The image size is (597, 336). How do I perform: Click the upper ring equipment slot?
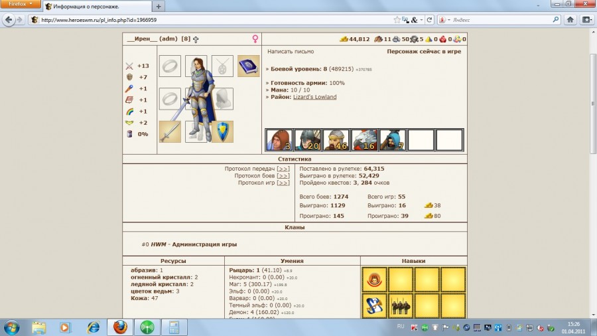pos(170,66)
